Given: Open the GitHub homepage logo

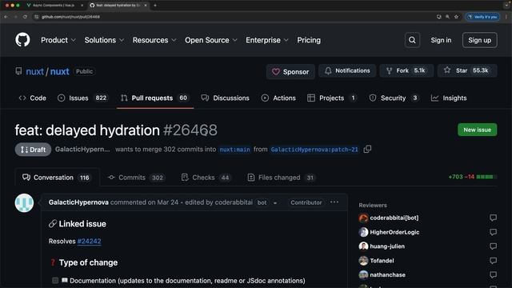Looking at the screenshot, I should 22,40.
